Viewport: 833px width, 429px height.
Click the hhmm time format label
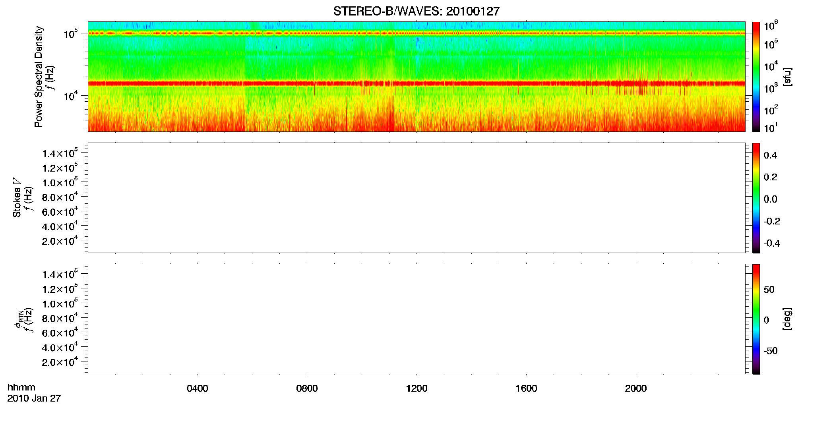pos(21,388)
